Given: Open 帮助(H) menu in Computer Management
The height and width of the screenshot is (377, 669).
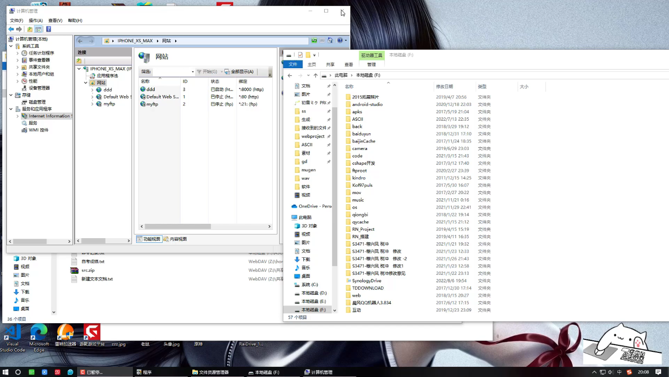Looking at the screenshot, I should [x=75, y=20].
